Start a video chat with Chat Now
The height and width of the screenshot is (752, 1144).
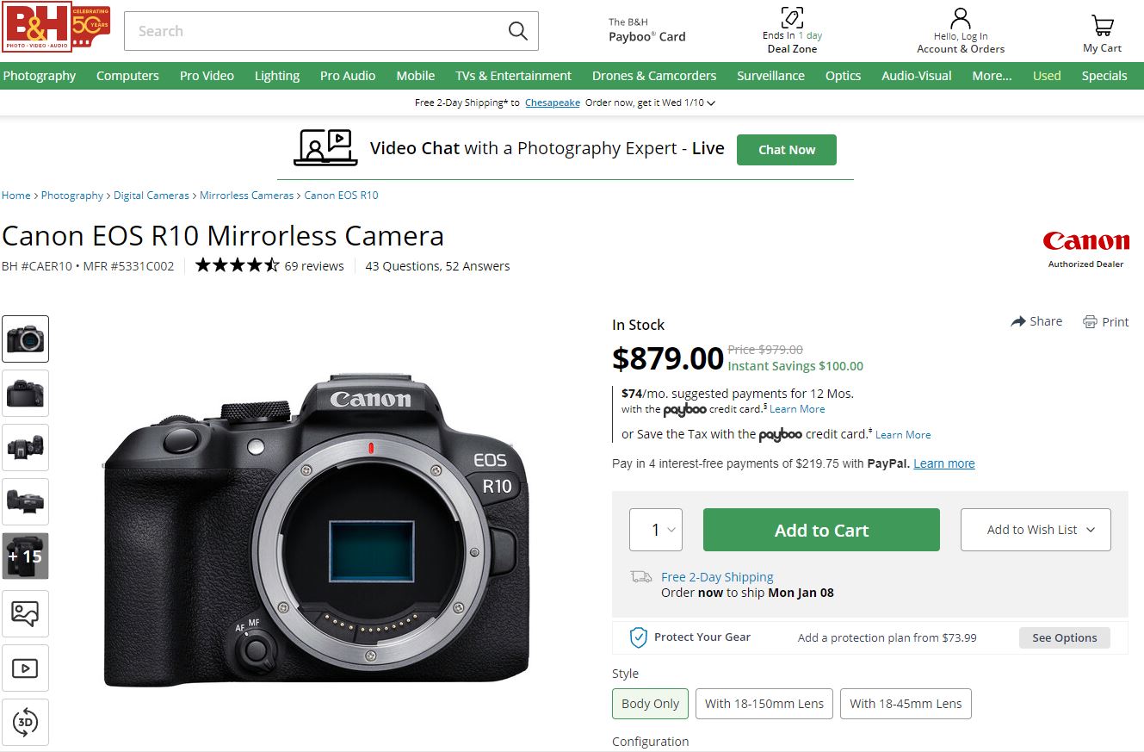pos(786,149)
